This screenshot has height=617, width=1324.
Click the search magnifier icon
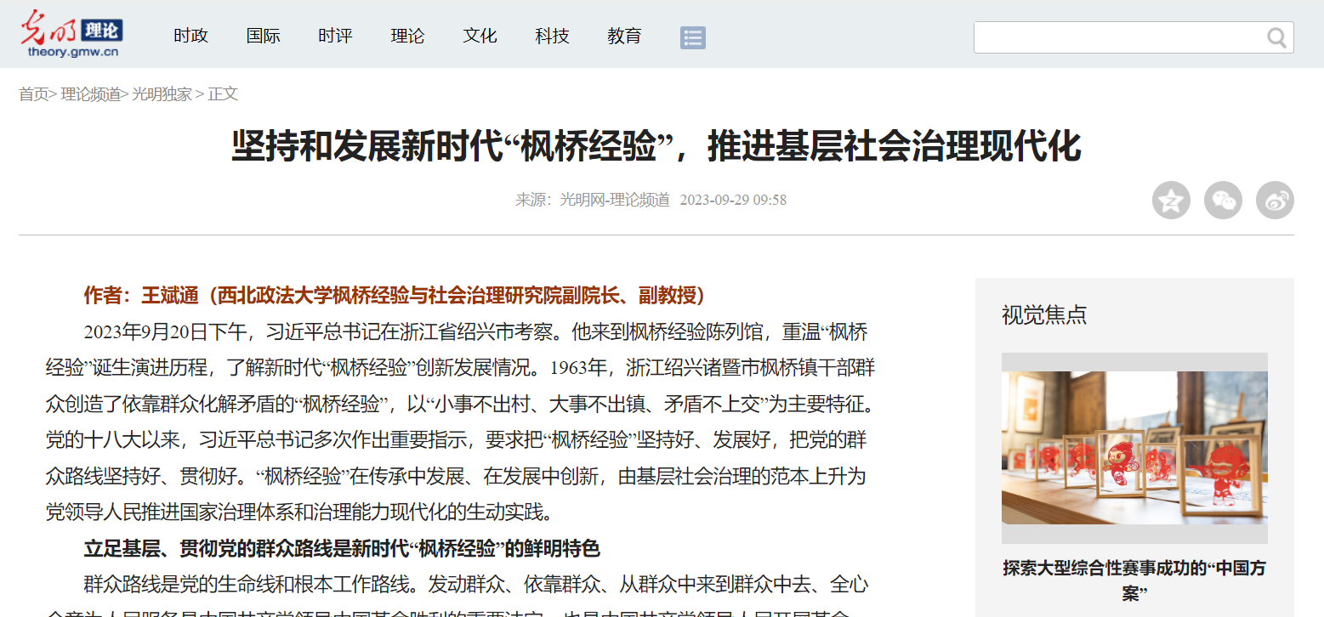click(1276, 37)
